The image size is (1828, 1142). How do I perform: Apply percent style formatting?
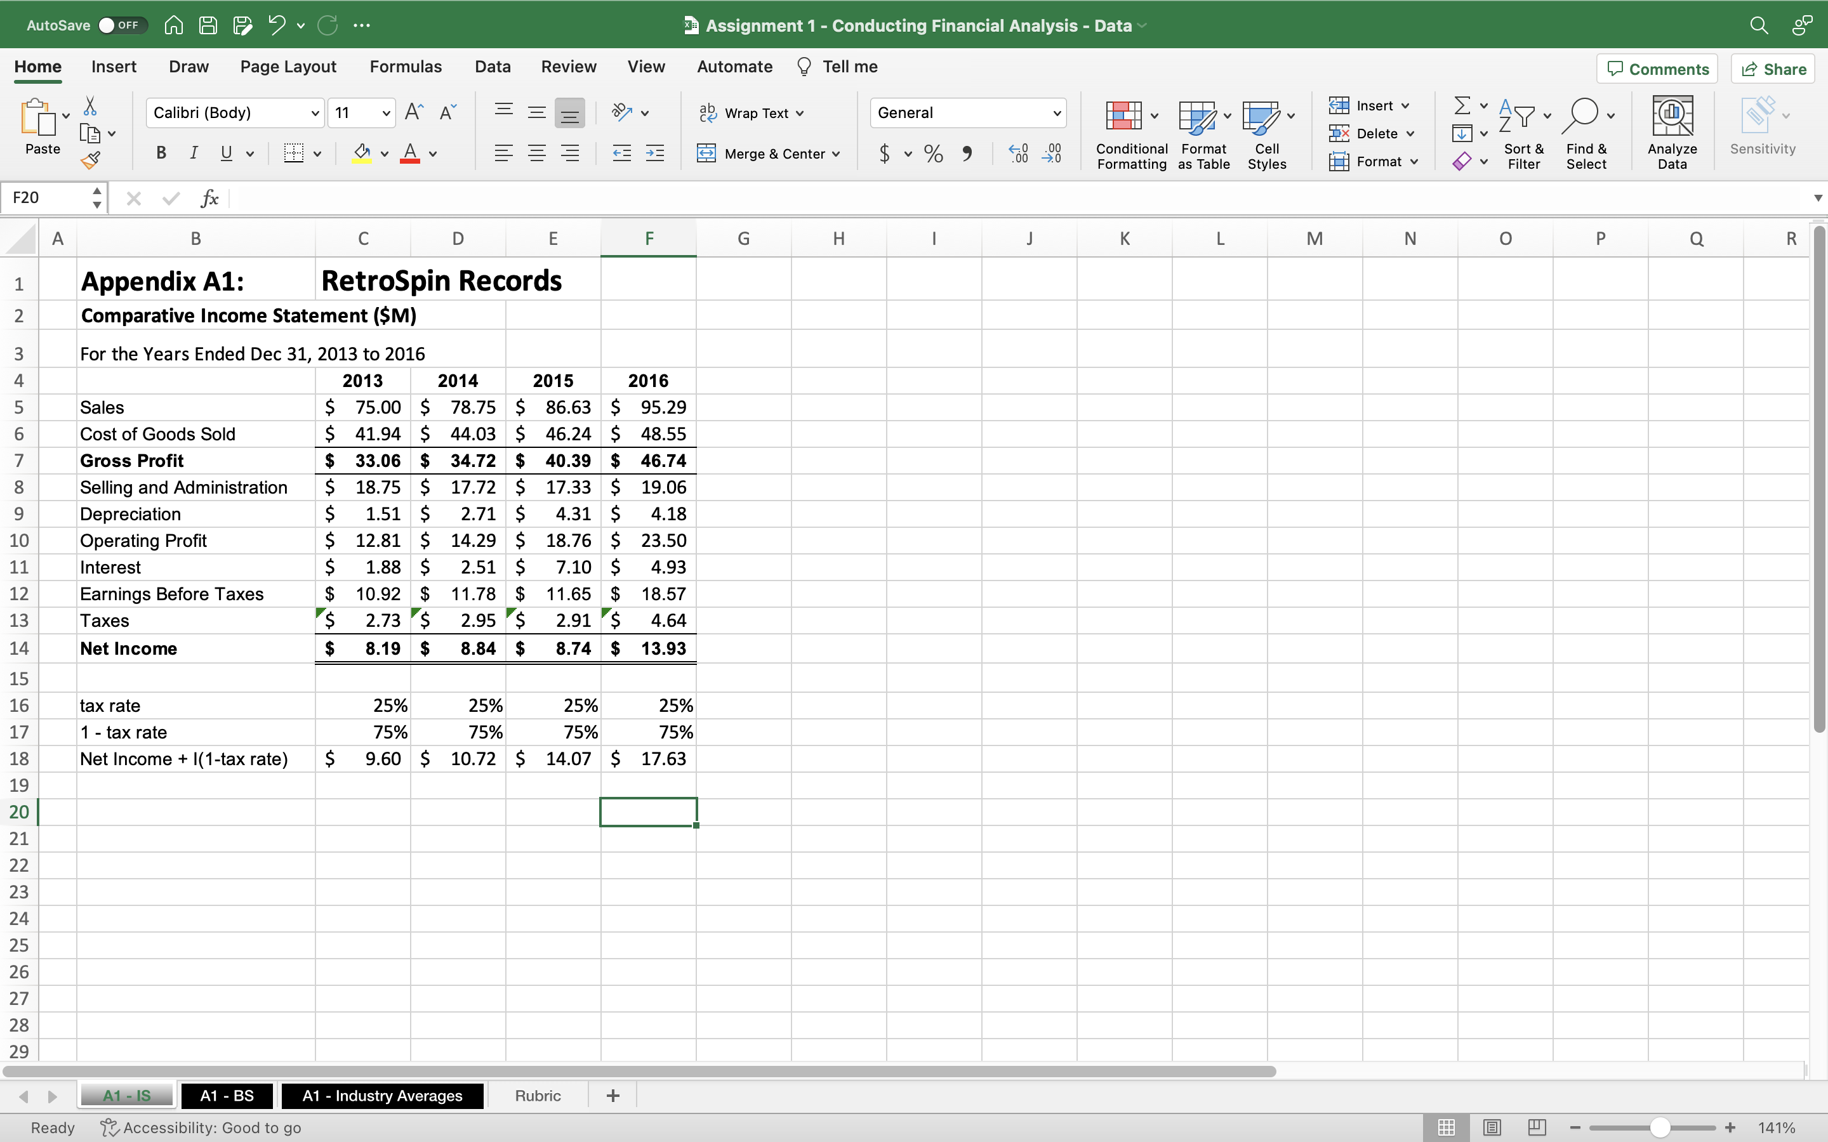tap(932, 154)
